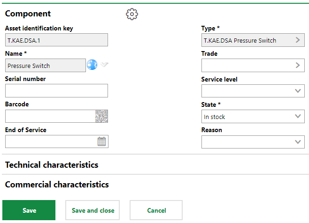This screenshot has width=309, height=223.
Task: Focus the Serial number input field
Action: [56, 91]
